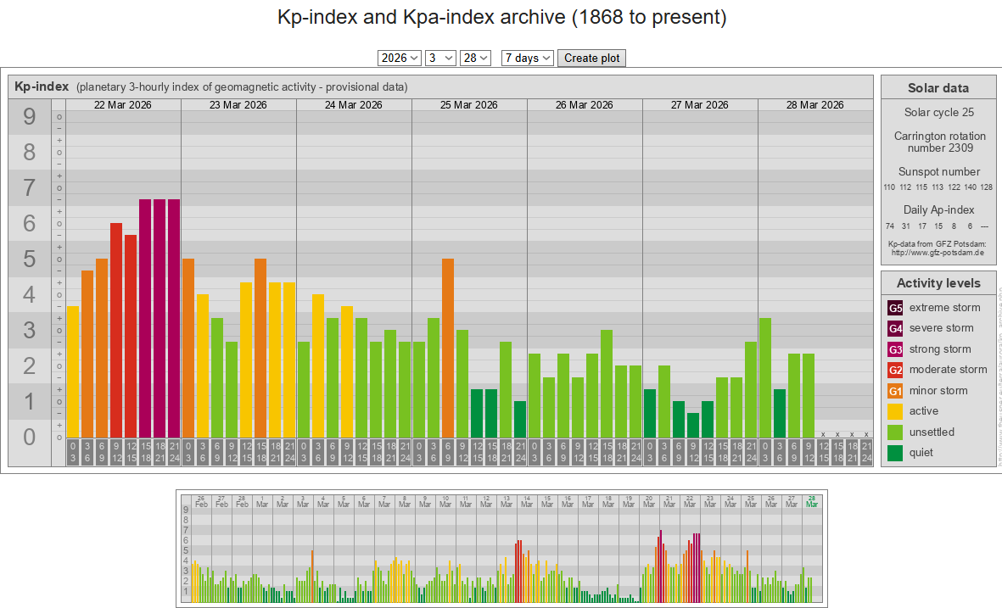
Task: Click the Create plot button
Action: pyautogui.click(x=591, y=59)
